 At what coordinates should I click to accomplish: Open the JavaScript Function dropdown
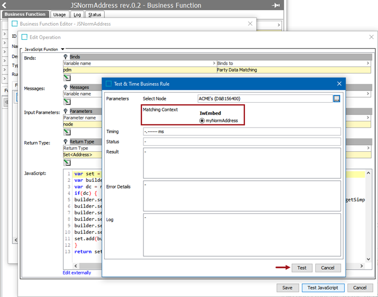[62, 49]
